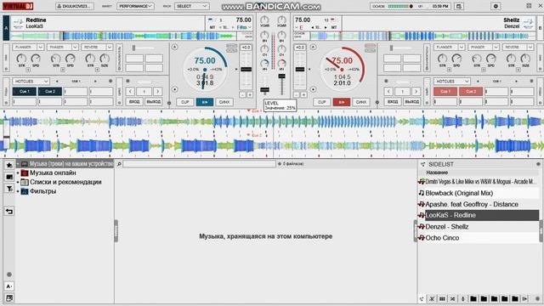Trigger Cue 2 pad on deck B
This screenshot has width=544, height=306.
pos(471,92)
